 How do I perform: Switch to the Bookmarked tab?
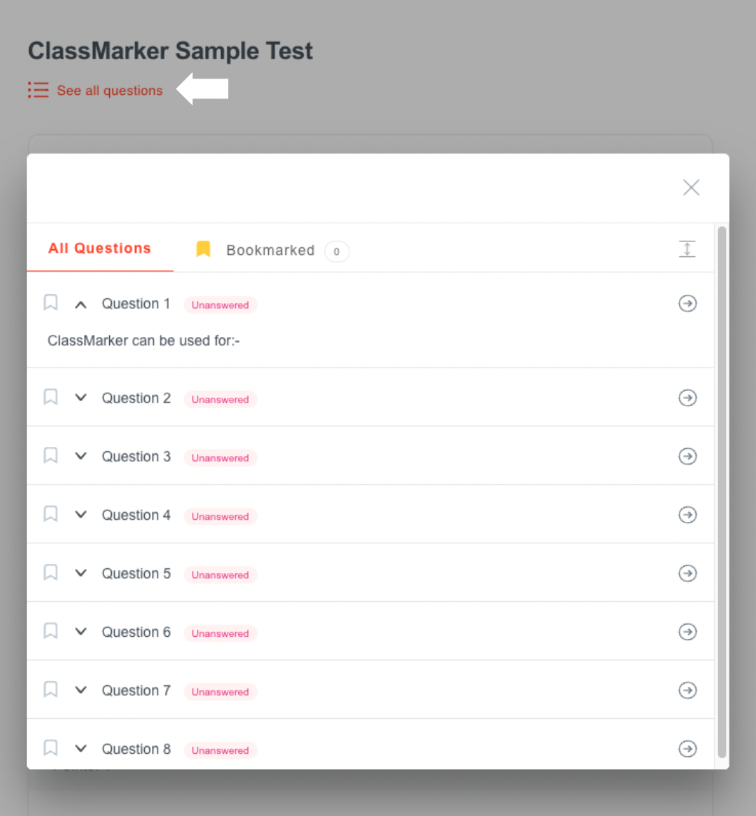point(270,251)
